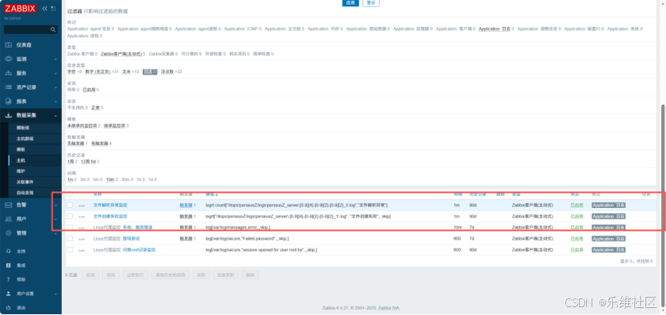Open the 触发器 link for 文件解析异常监控

[x=186, y=205]
